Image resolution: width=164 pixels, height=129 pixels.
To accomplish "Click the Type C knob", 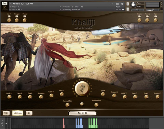I will tap(146, 97).
